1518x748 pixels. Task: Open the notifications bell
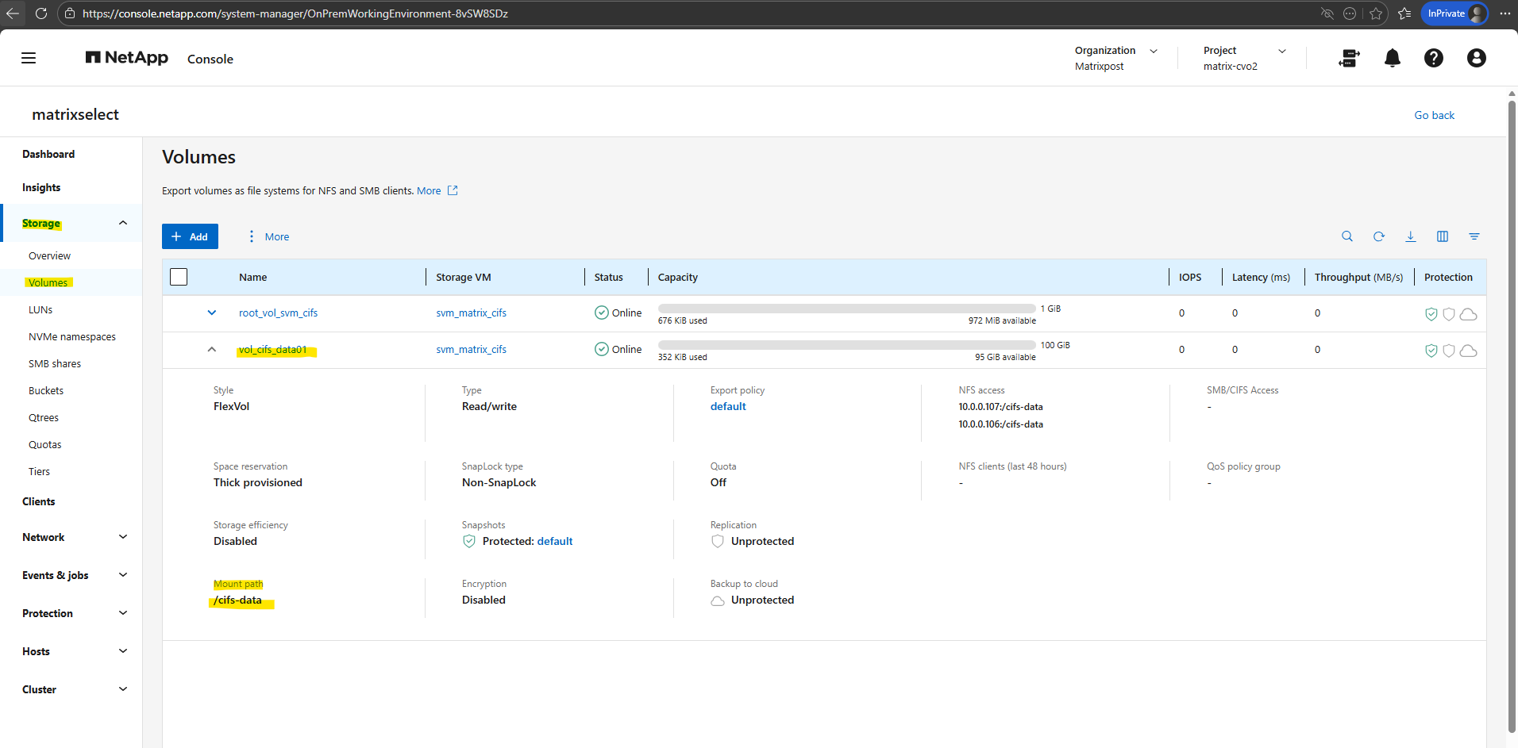(x=1392, y=58)
